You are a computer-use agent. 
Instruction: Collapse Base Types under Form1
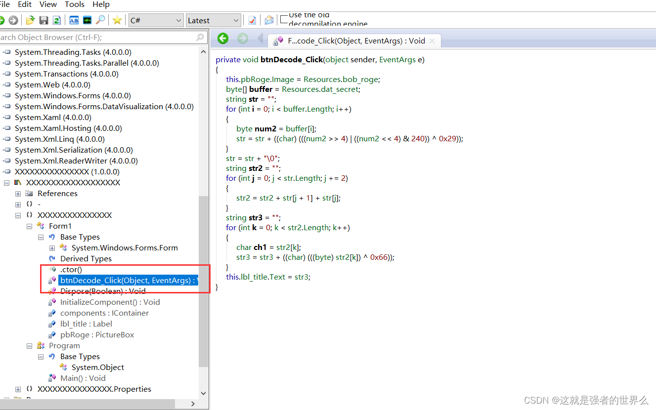[x=41, y=237]
